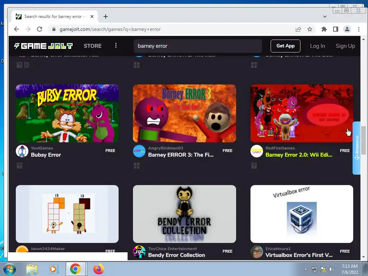Screen dimensions: 368x276
Task: Click the platform icon under Bubsy Error
Action: coord(19,166)
